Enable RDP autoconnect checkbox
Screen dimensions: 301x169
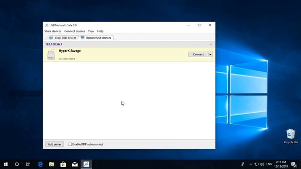pyautogui.click(x=70, y=144)
